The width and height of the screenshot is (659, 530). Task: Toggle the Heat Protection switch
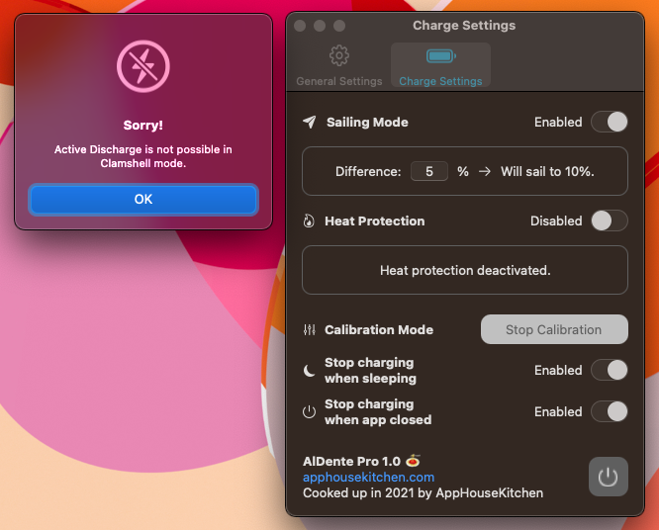click(x=610, y=221)
